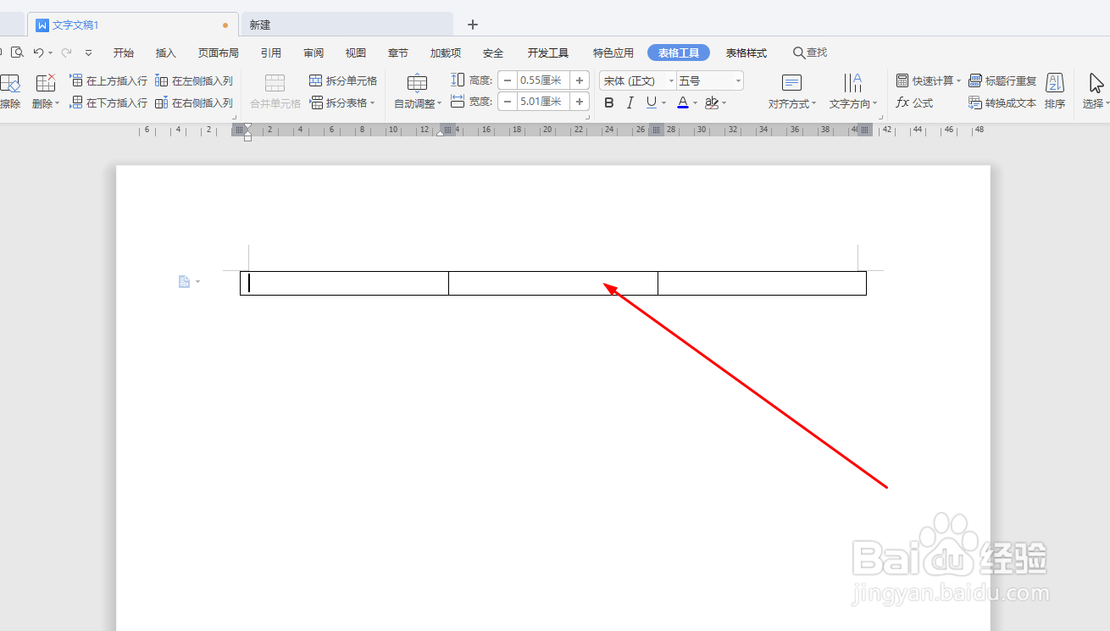Apply the blue font color
The image size is (1110, 631).
(683, 102)
